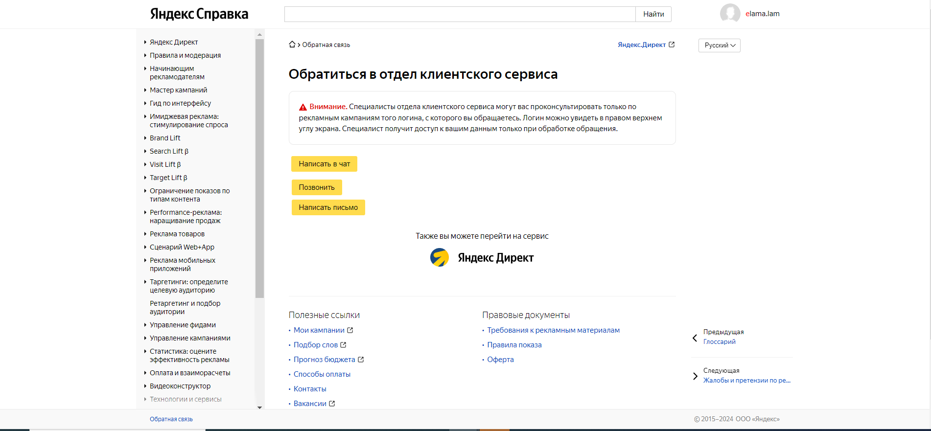Open Performance-реклама sidebar item
This screenshot has height=431, width=931.
pos(186,217)
